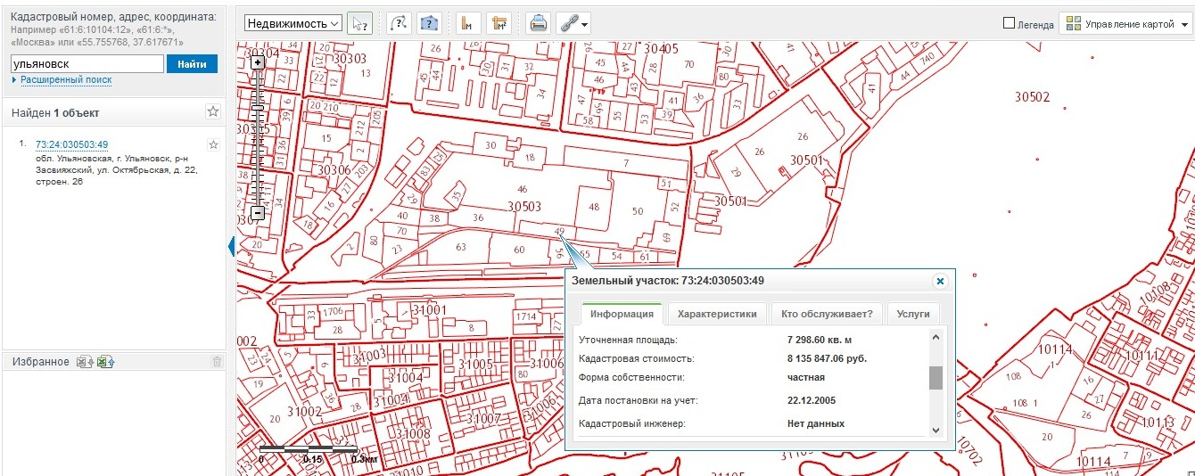Click the zoom out minus button
The height and width of the screenshot is (476, 1195).
(x=258, y=213)
